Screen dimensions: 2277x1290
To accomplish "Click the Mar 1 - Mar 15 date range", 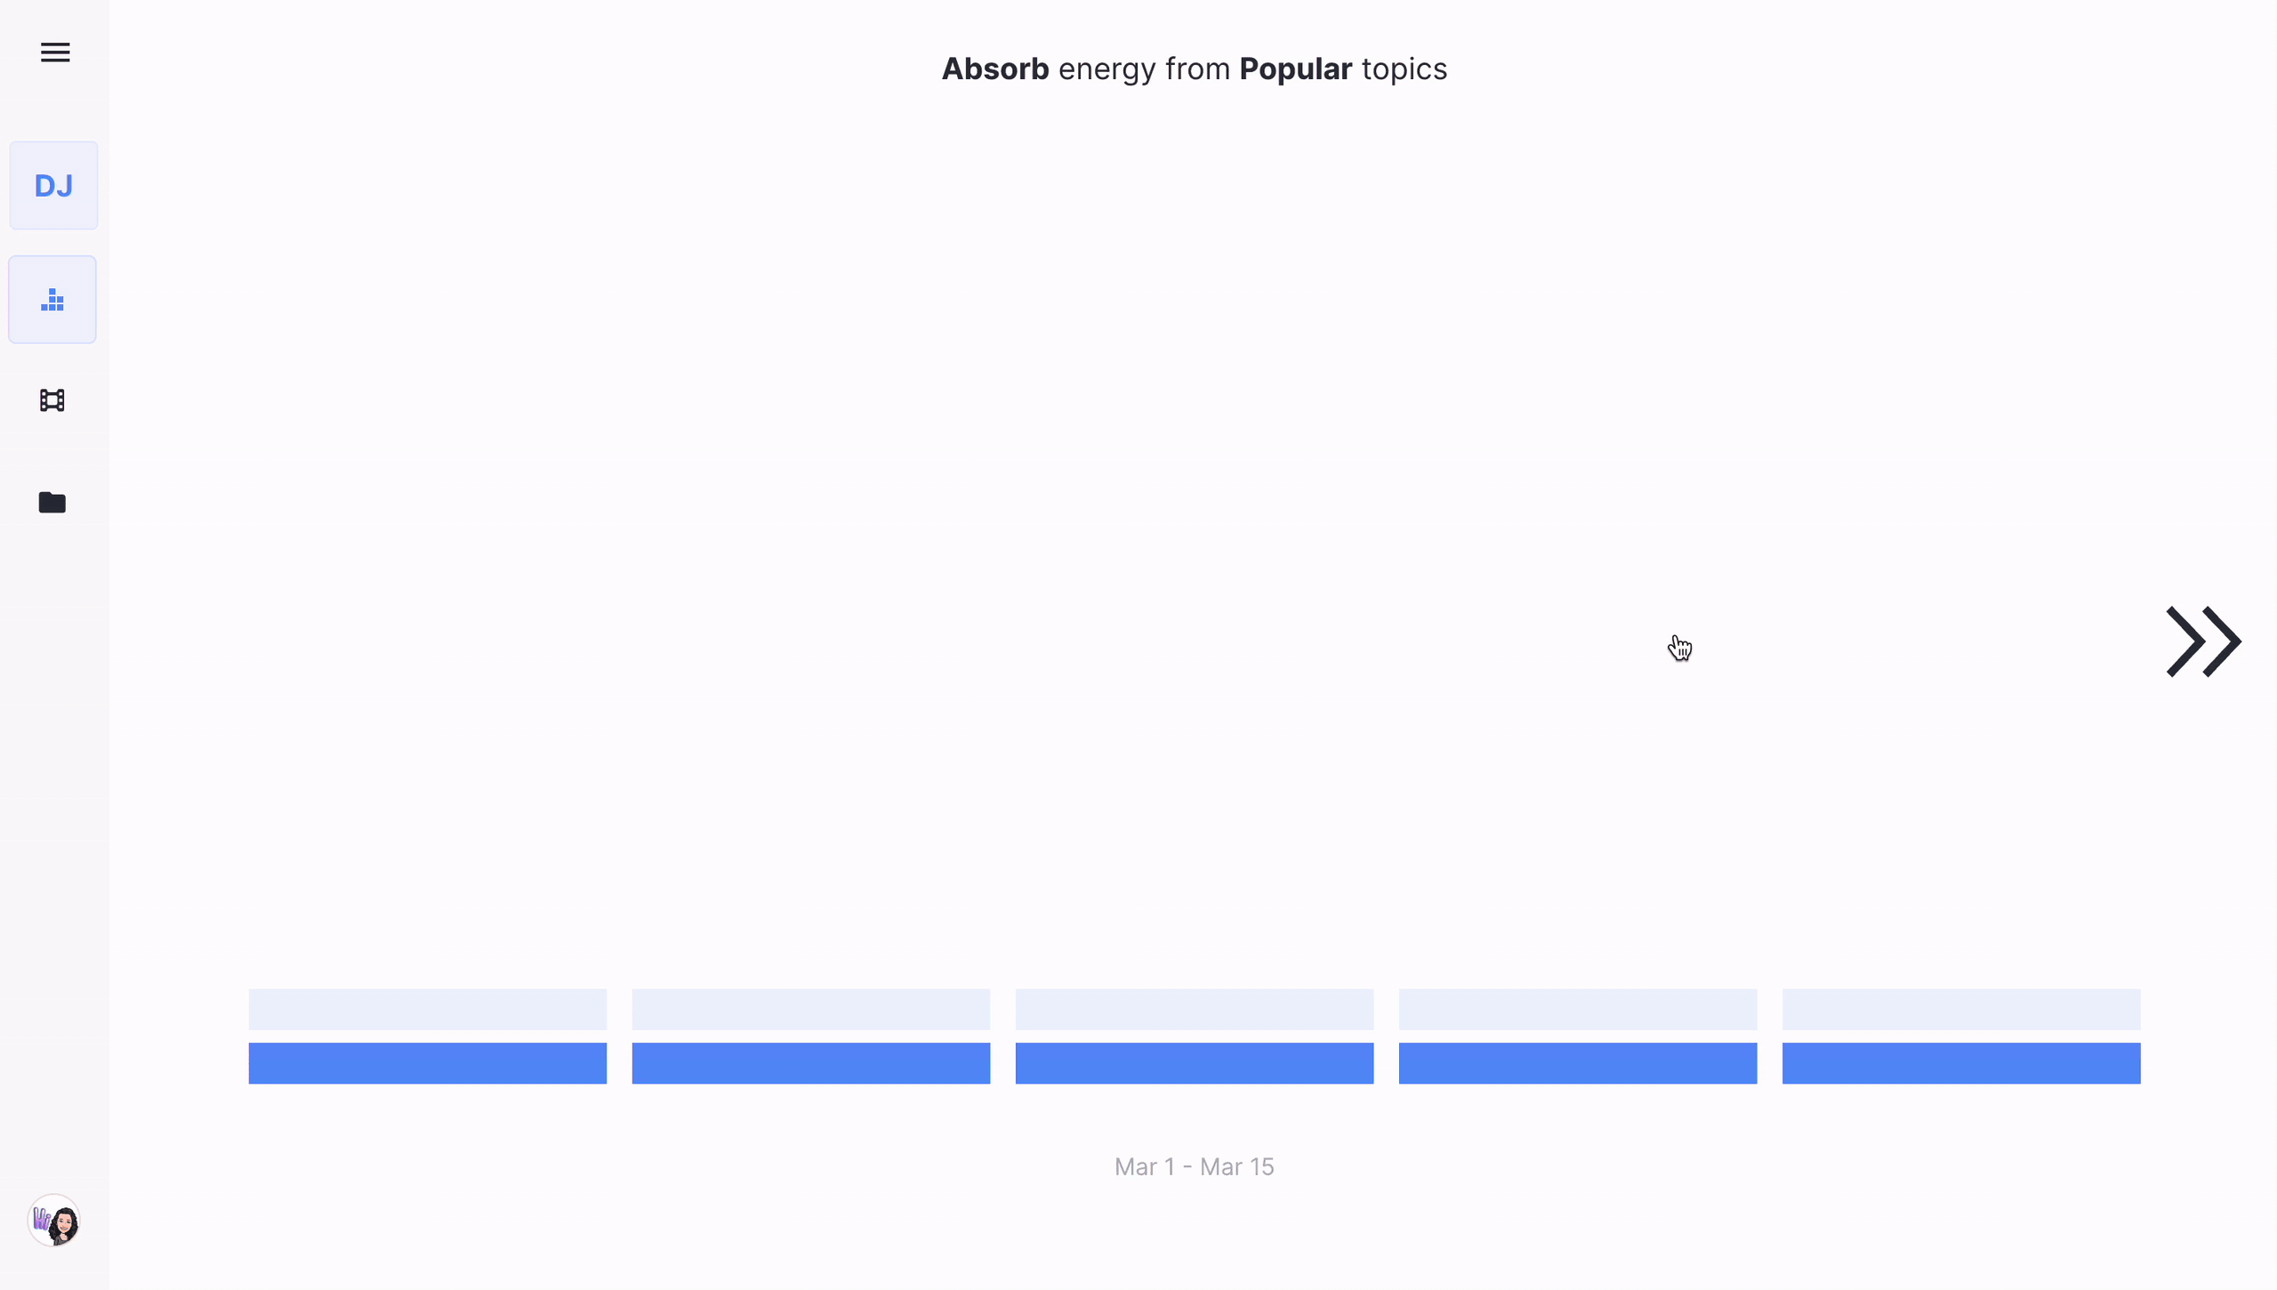I will tap(1194, 1166).
